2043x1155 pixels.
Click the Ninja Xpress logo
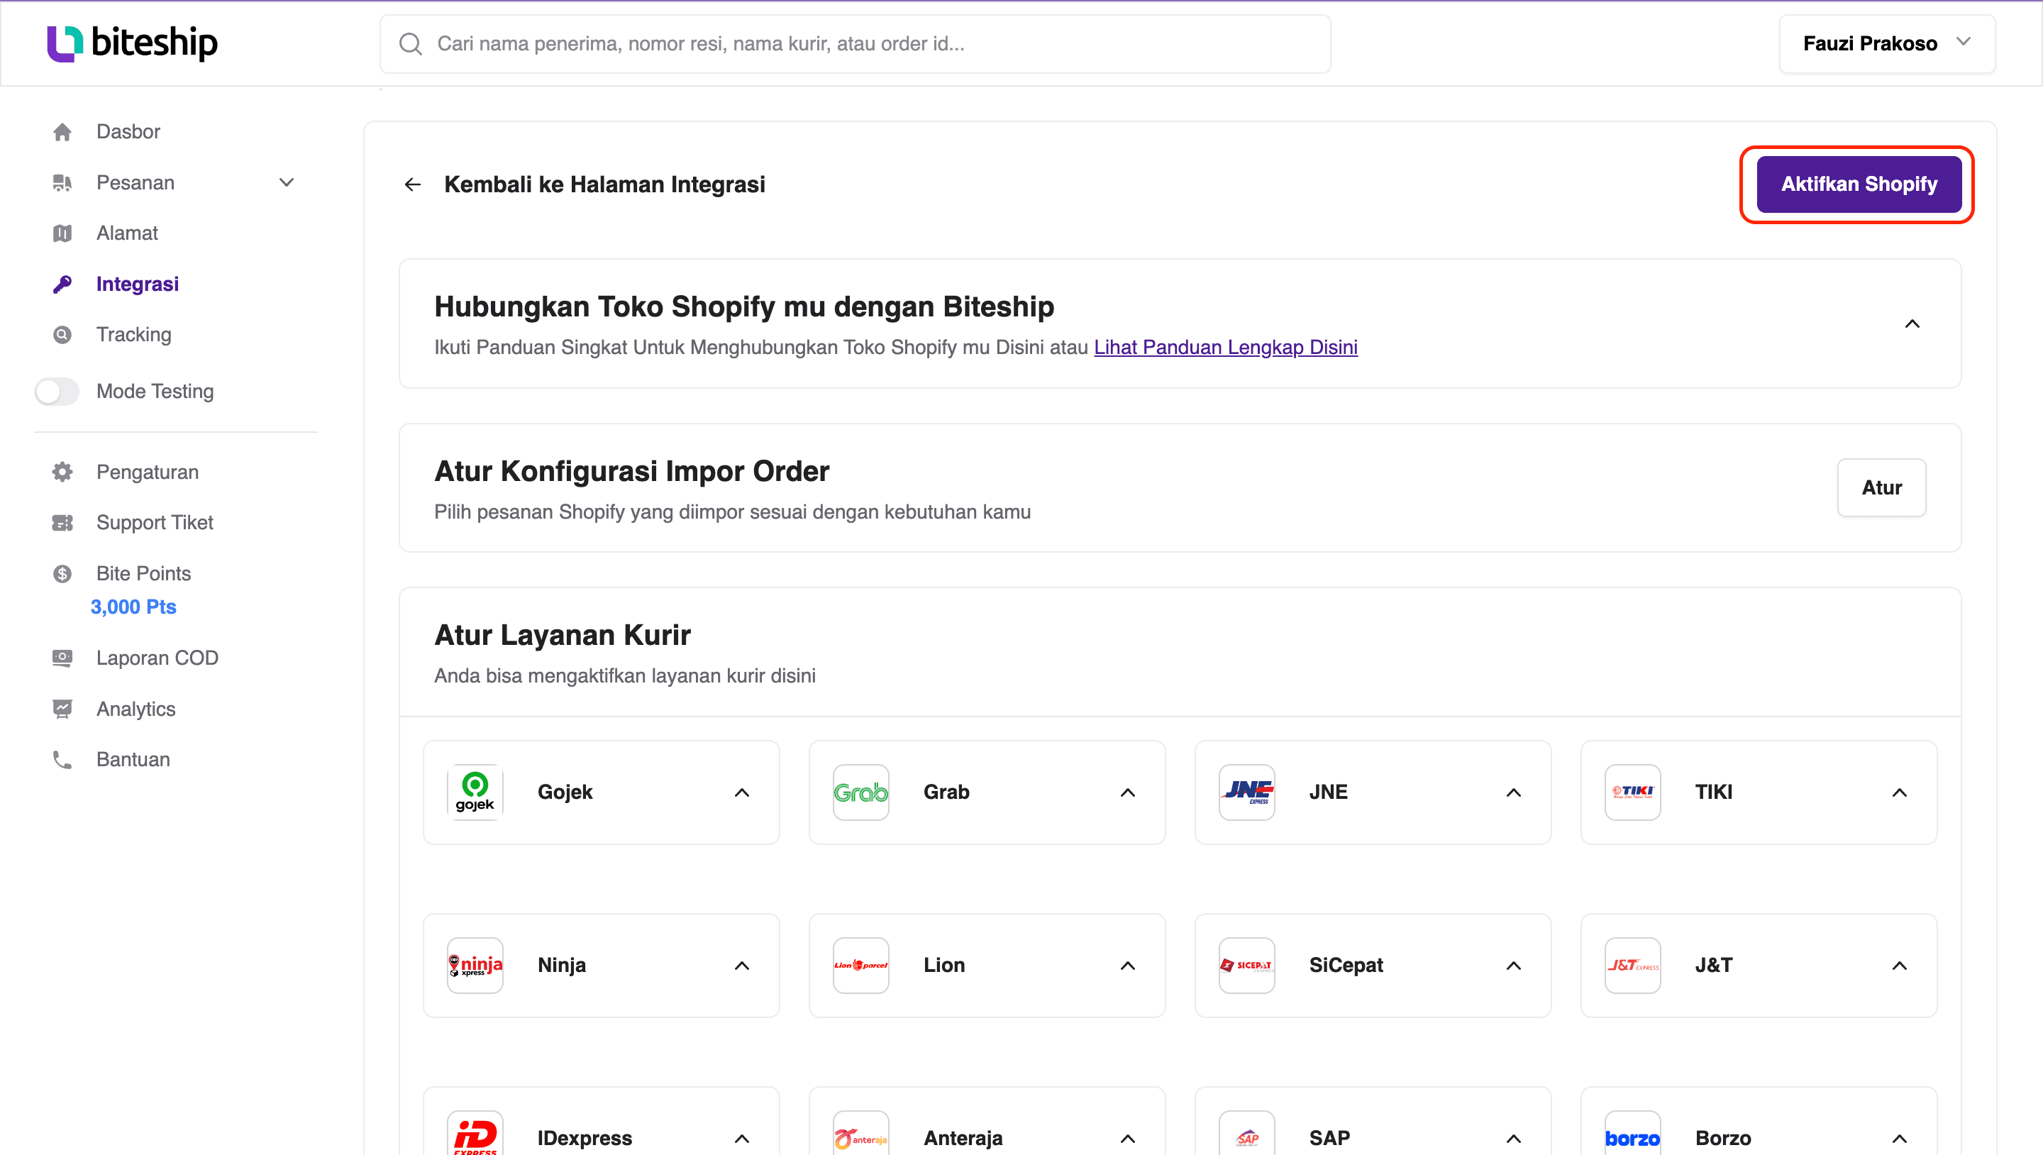pyautogui.click(x=475, y=966)
